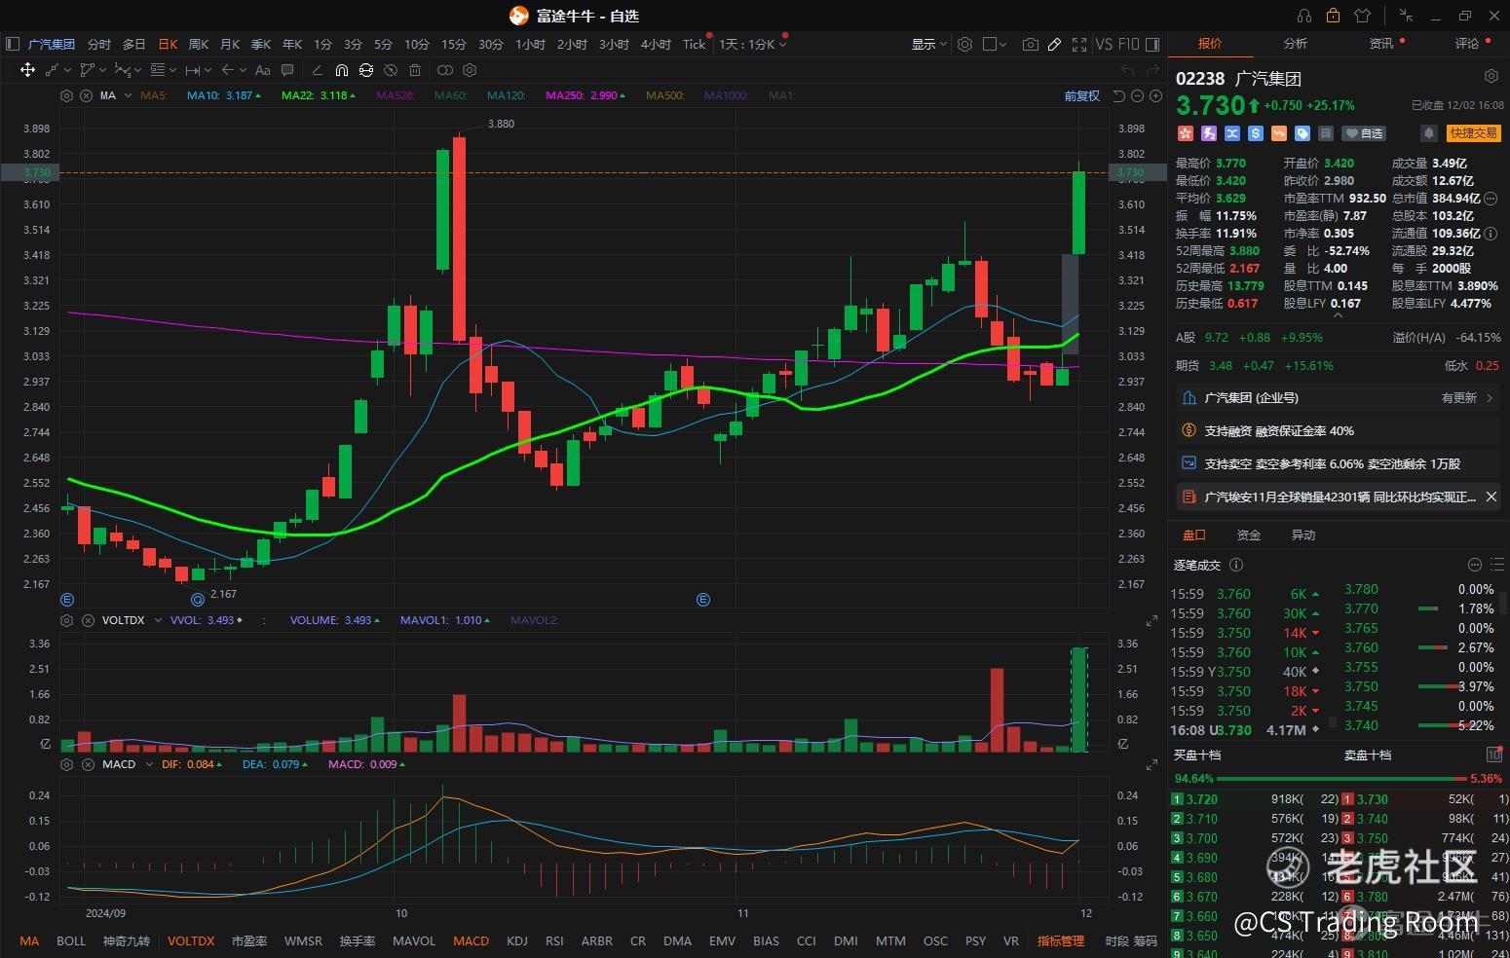1510x958 pixels.
Task: Add a comment note with the speech-bubble tool
Action: [x=287, y=70]
